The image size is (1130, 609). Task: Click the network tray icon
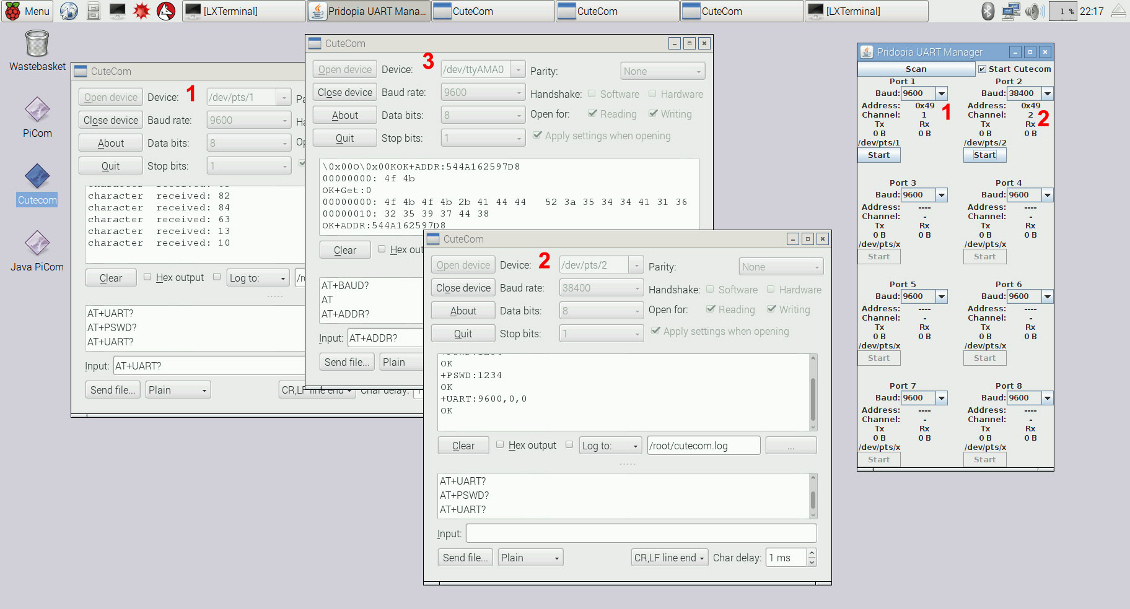(1010, 11)
